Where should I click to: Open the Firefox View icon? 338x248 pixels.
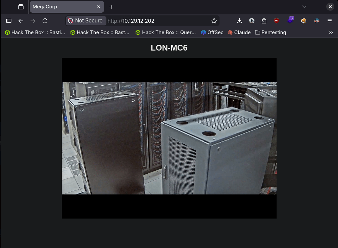21,7
